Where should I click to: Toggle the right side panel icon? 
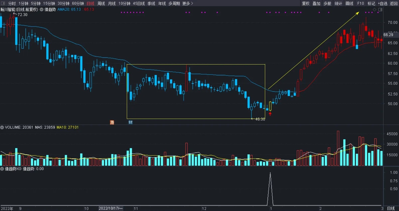[x=380, y=10]
